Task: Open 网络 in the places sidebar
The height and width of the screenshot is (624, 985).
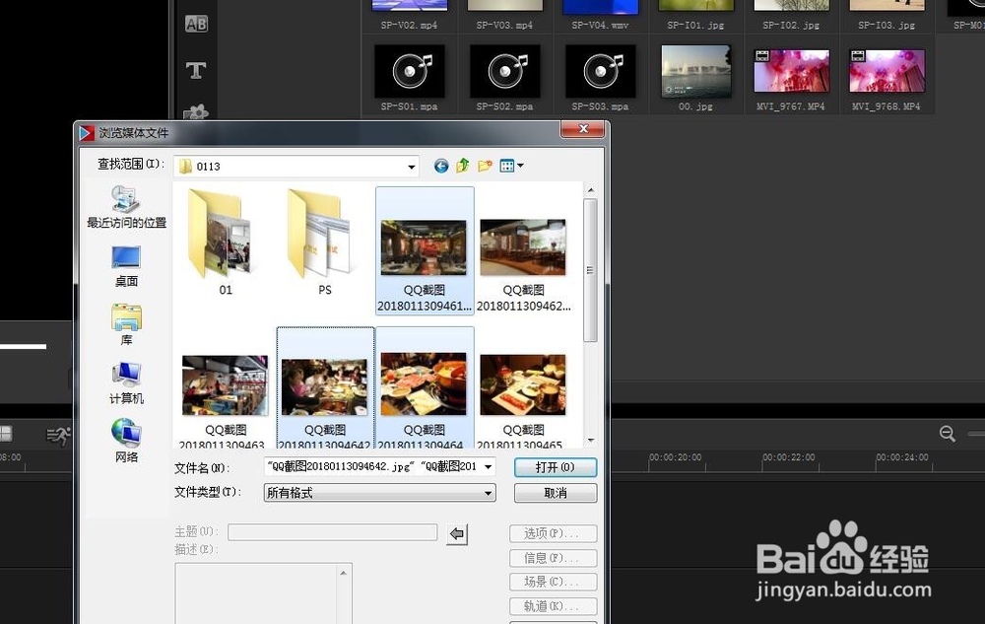Action: pos(126,441)
